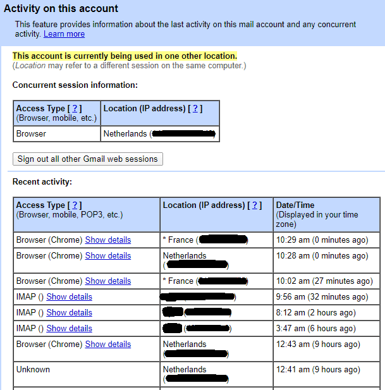Click the Unknown access type cell

[33, 370]
